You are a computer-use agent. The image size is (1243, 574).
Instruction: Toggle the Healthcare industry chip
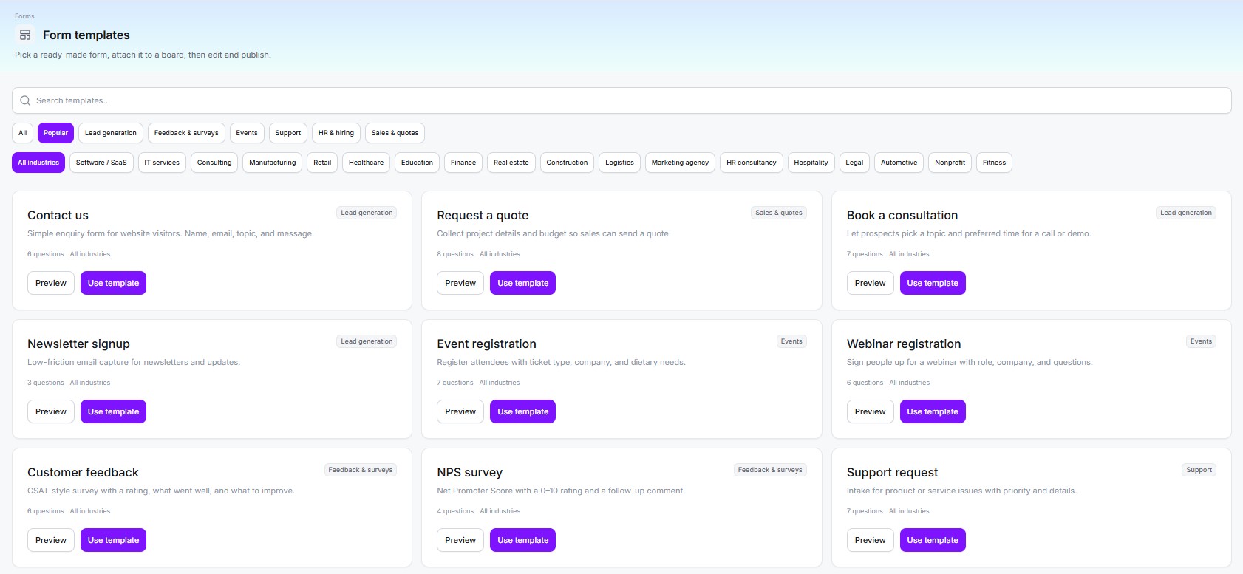(x=366, y=163)
